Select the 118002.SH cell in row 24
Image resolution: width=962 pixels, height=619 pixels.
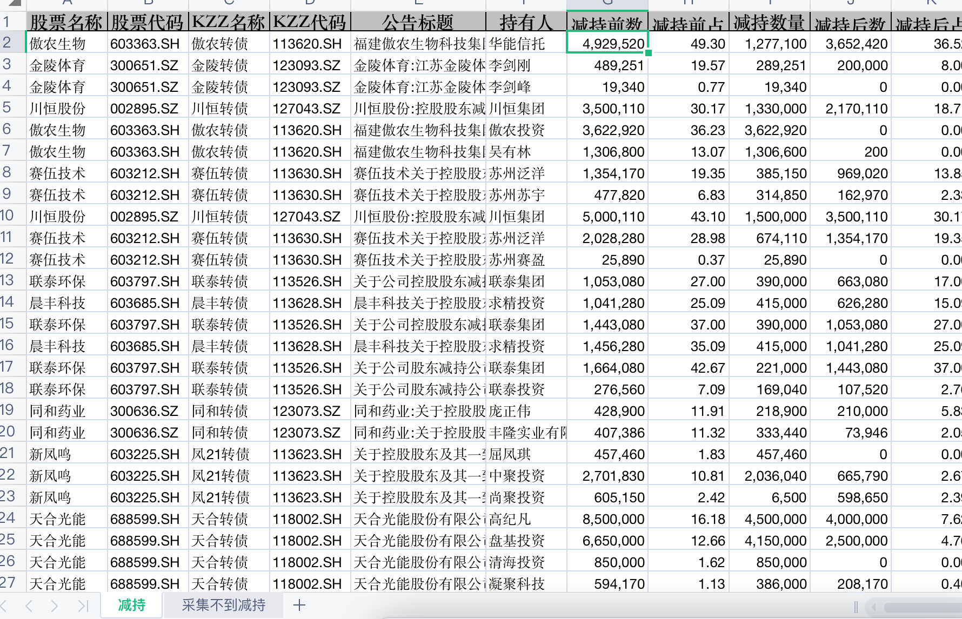coord(310,519)
